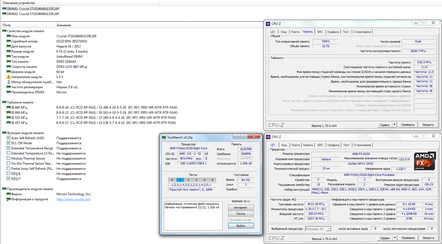Click the warning icon beside Напряжение модуля
Image resolution: width=442 pixels, height=244 pixels.
pyautogui.click(x=9, y=77)
